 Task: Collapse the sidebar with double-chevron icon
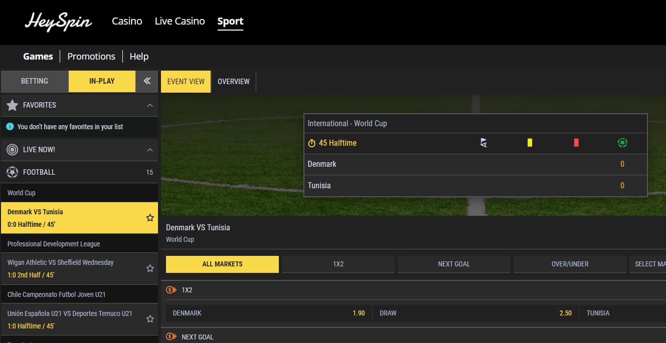[147, 81]
